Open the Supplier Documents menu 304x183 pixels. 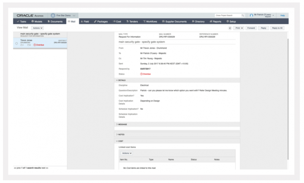[x=174, y=22]
